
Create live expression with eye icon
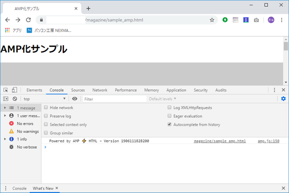click(75, 99)
